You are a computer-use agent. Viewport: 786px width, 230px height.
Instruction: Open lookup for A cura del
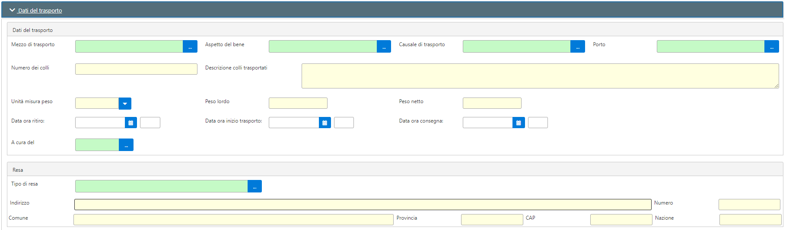tap(126, 145)
